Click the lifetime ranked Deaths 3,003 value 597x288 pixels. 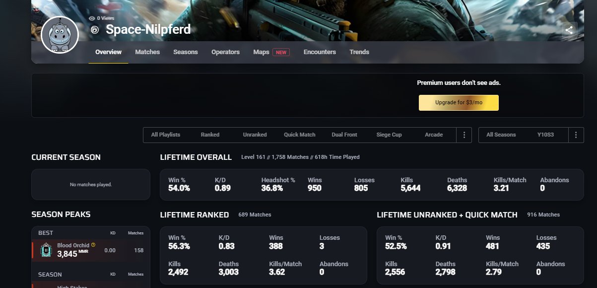229,272
